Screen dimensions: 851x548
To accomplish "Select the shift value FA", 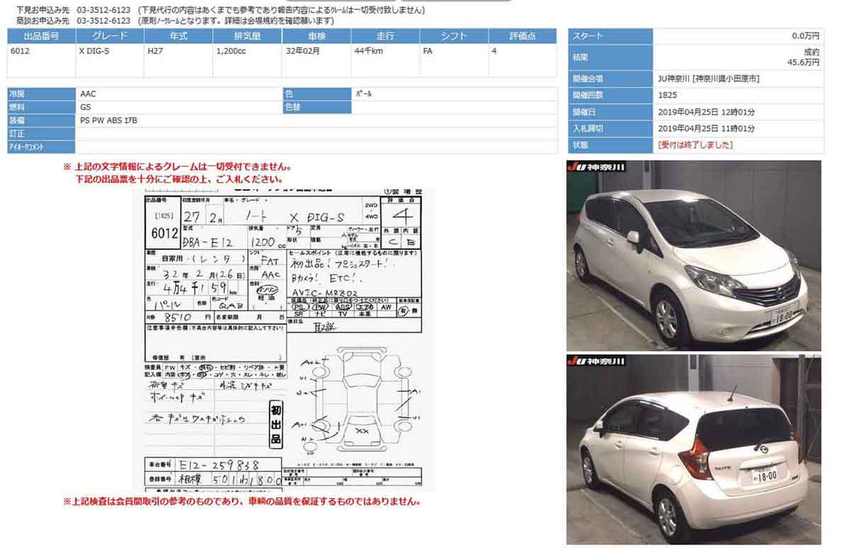I will 428,51.
